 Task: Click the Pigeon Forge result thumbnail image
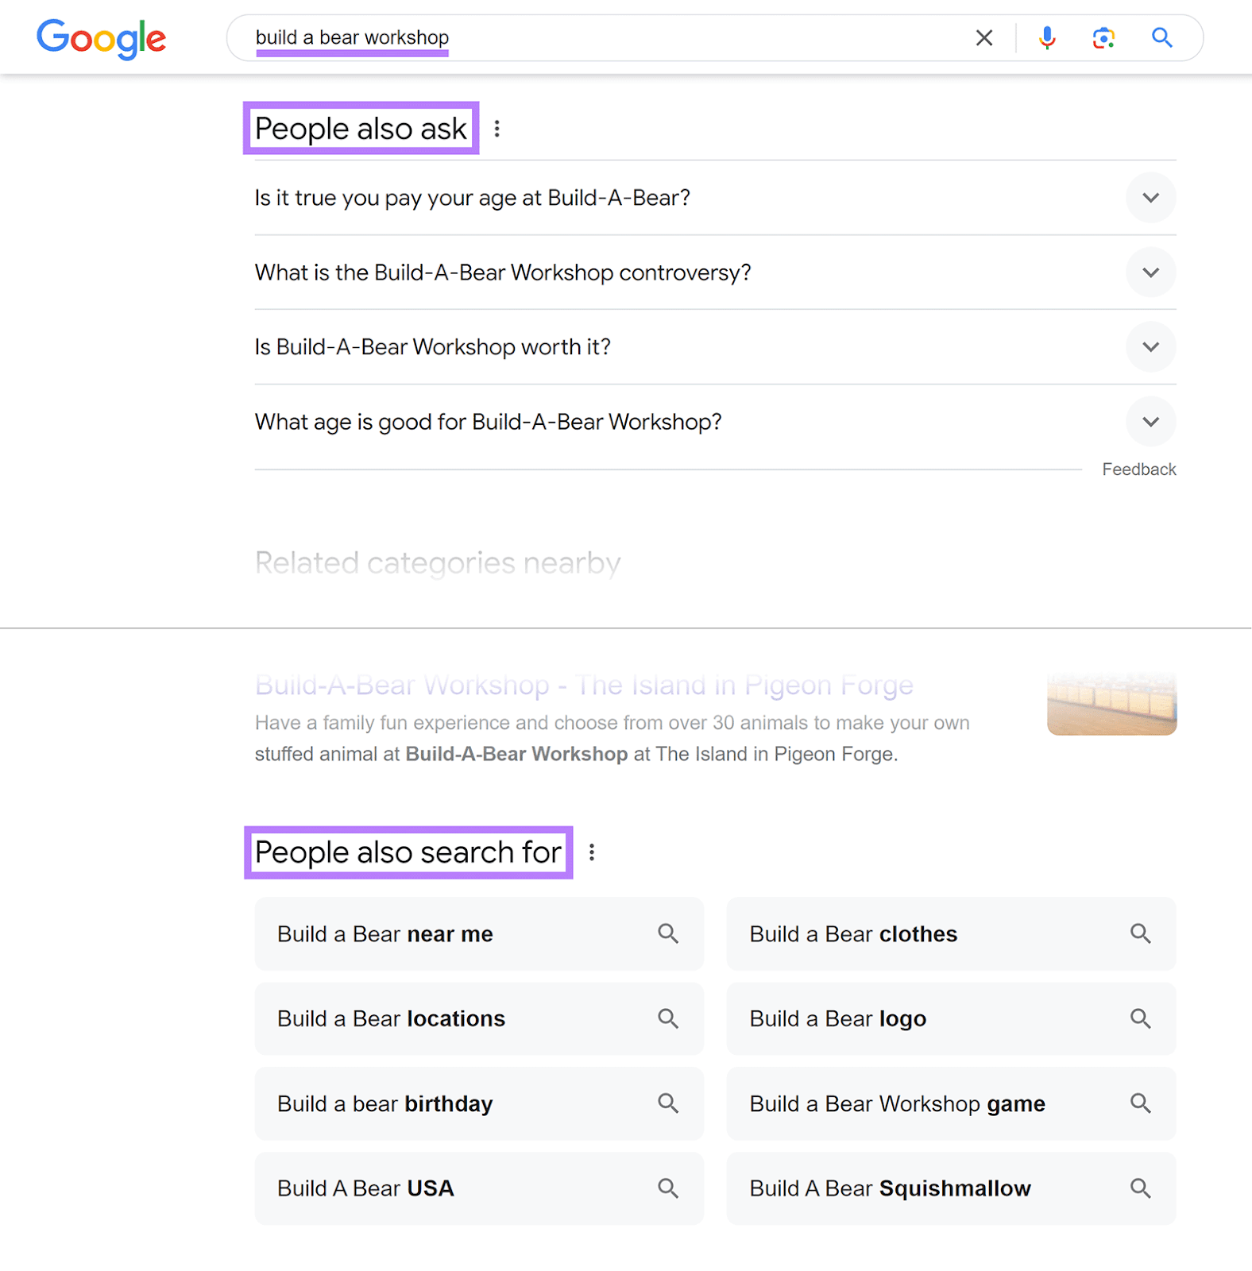(x=1111, y=702)
